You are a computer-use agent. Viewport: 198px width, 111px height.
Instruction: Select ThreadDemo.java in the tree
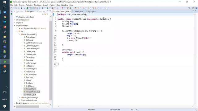33,92
